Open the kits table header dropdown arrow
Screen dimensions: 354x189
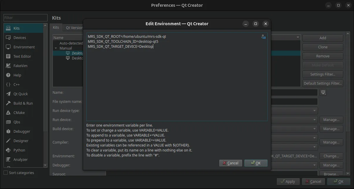pos(298,37)
